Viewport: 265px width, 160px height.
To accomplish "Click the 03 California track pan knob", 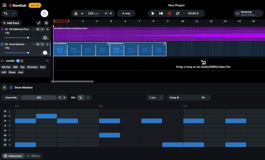I will coord(45,38).
